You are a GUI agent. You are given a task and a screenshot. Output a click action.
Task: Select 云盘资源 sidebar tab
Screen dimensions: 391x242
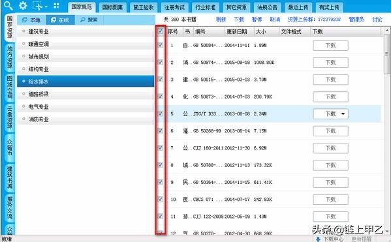10,117
